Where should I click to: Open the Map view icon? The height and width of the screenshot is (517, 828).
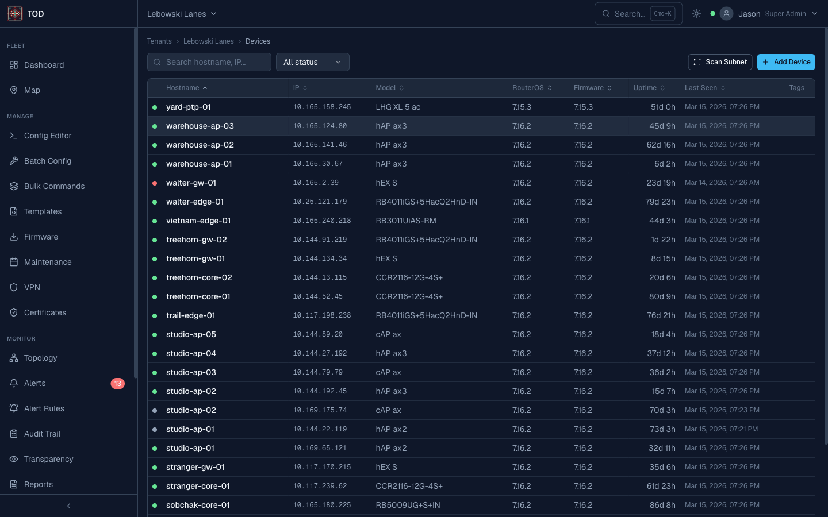click(13, 90)
